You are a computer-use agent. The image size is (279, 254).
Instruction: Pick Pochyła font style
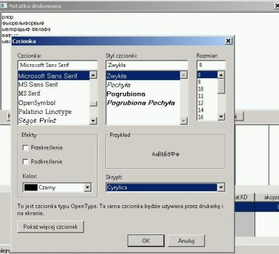tap(119, 85)
